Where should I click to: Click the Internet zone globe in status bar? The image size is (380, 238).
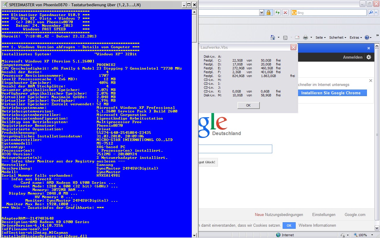278,235
